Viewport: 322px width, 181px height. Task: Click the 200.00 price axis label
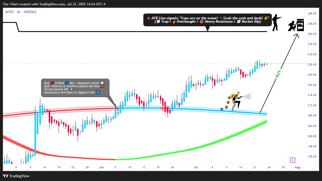(312, 136)
